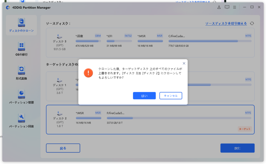Click the NTFS tag on ディスク 1
Screen dimensions: 266x164
click(248, 80)
